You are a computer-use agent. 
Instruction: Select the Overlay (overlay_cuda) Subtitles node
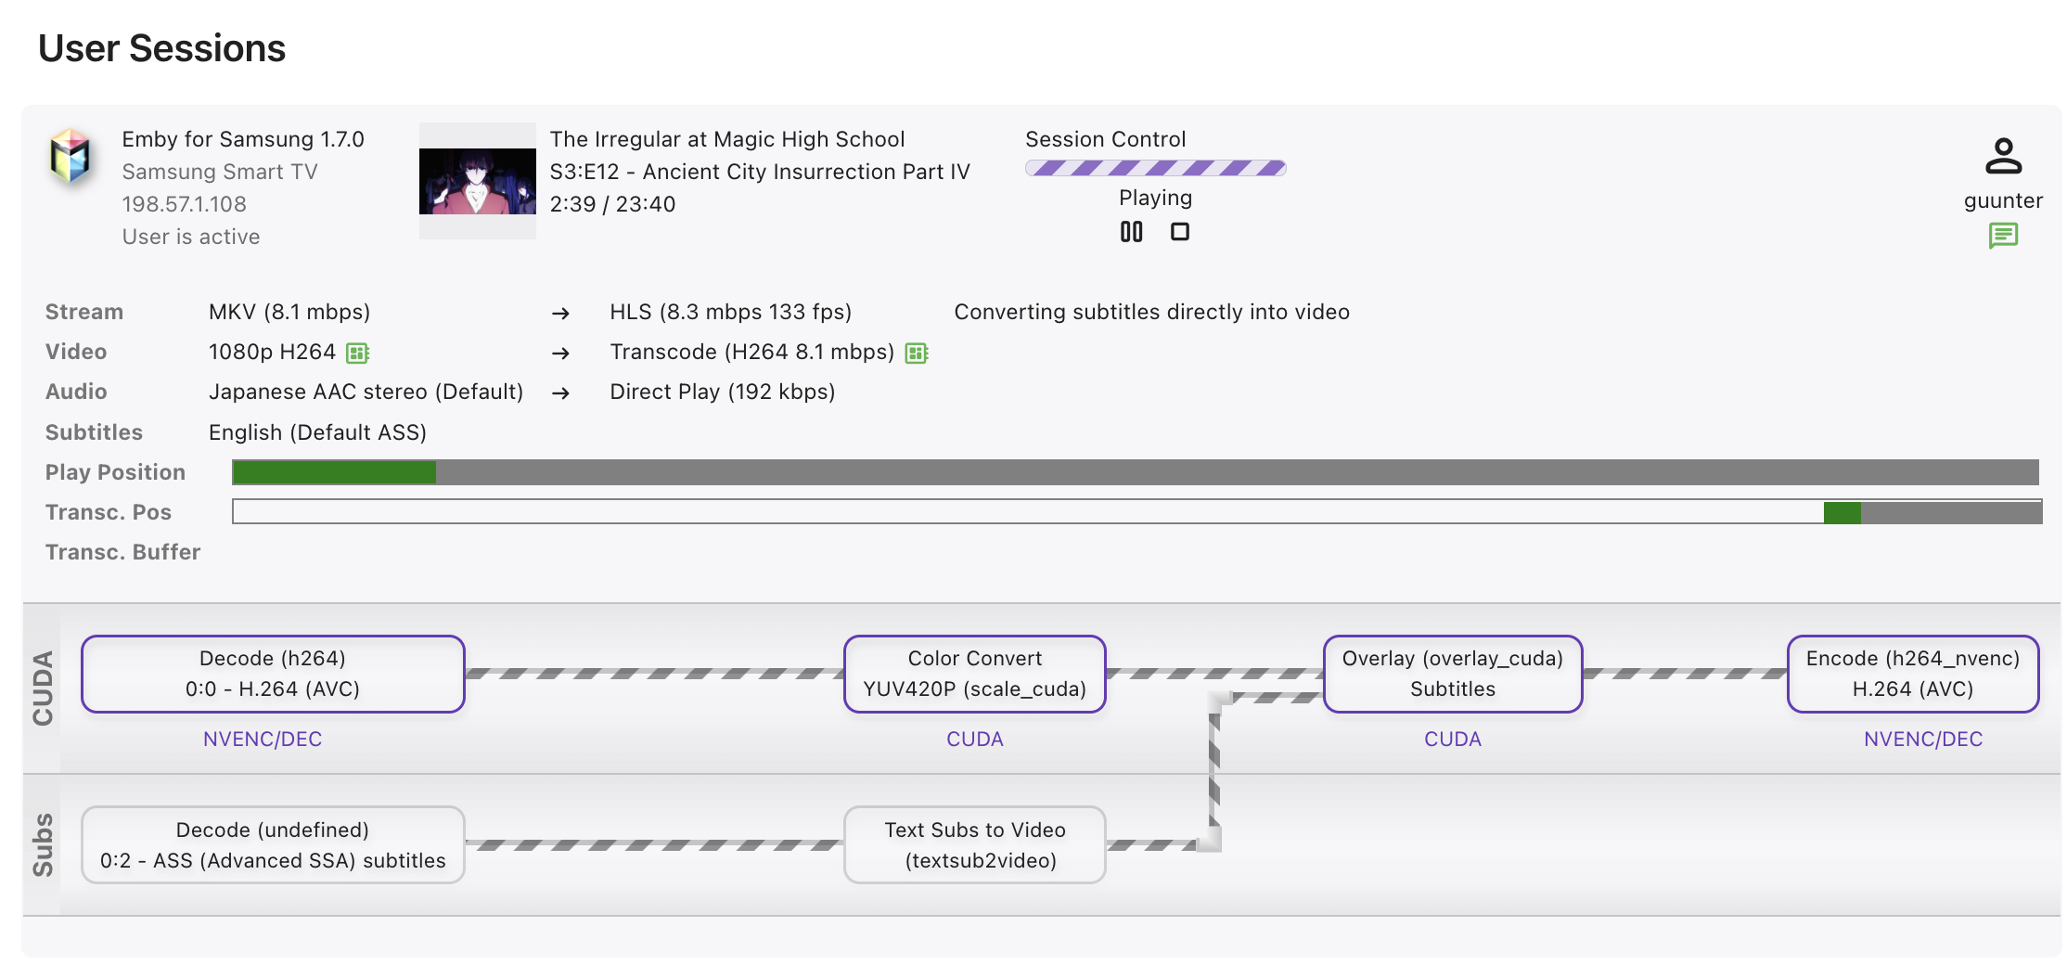[1453, 674]
